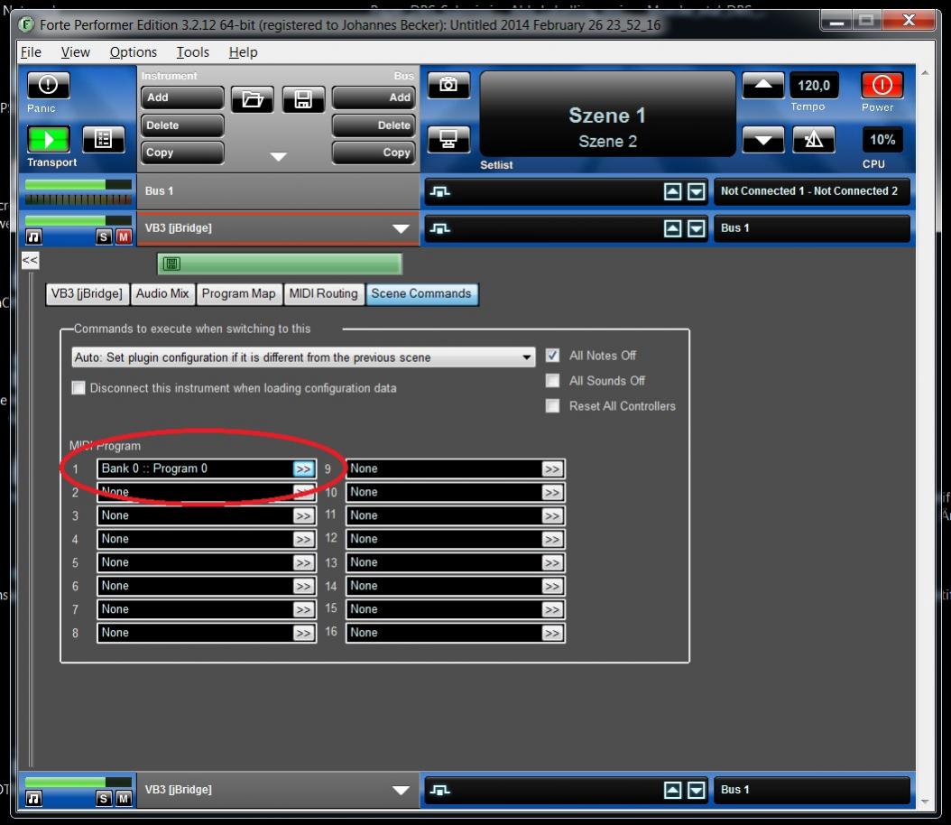
Task: Click the Instrument Copy button
Action: 182,153
